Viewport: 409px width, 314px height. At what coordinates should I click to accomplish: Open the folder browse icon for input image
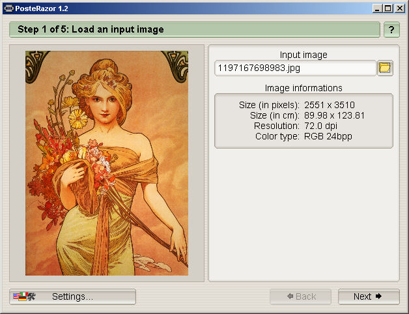point(385,68)
